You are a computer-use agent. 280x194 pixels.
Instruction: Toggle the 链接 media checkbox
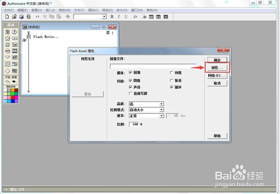[x=130, y=73]
